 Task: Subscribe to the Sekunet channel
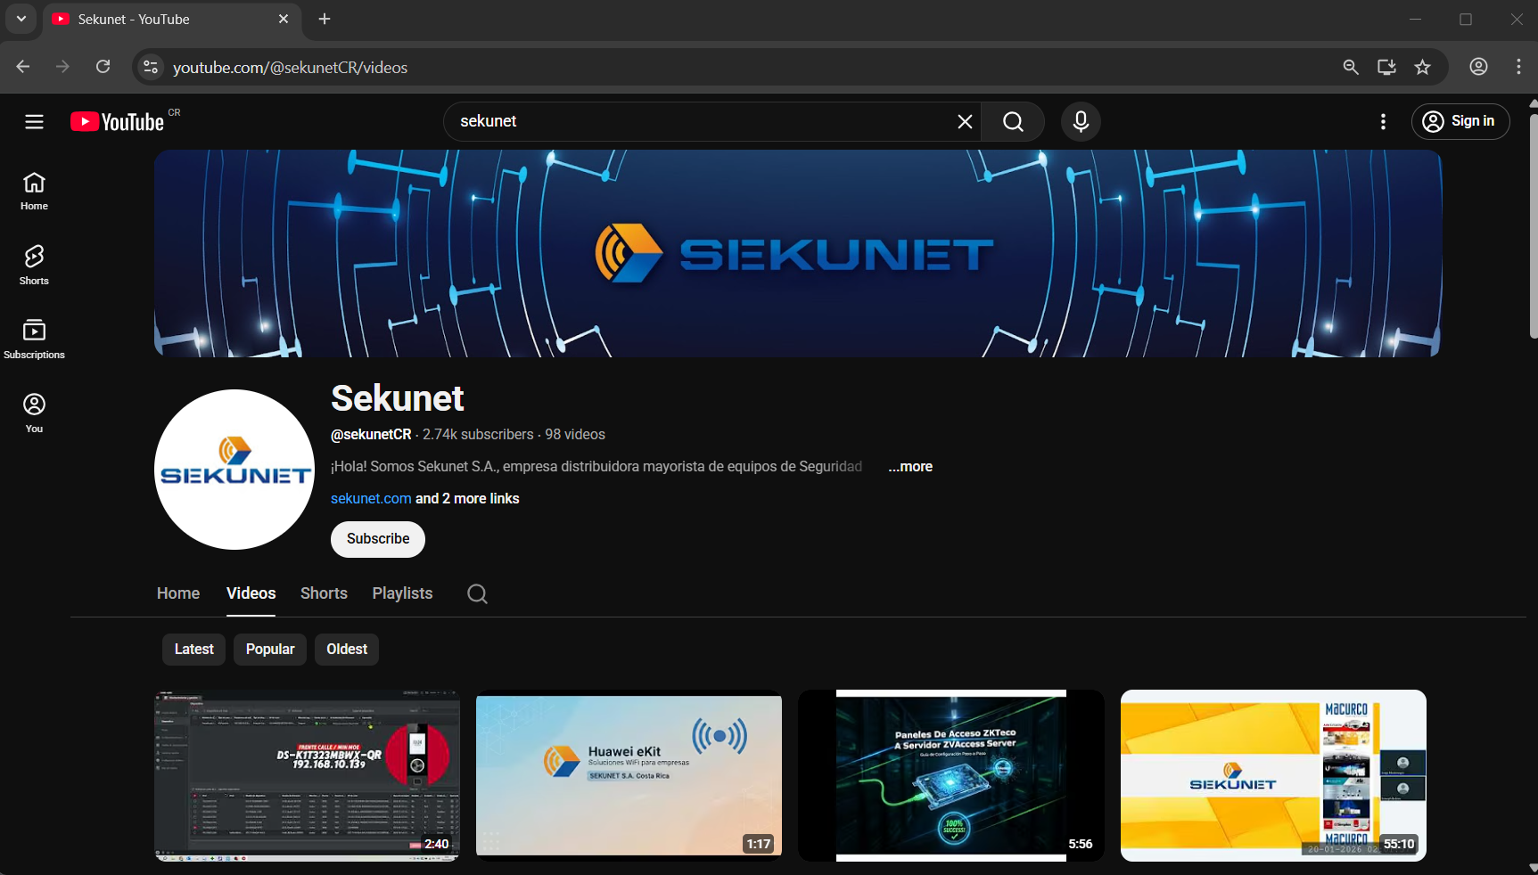(378, 539)
